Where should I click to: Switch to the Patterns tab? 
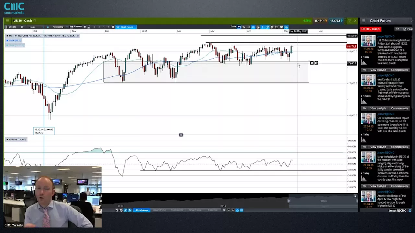click(212, 210)
